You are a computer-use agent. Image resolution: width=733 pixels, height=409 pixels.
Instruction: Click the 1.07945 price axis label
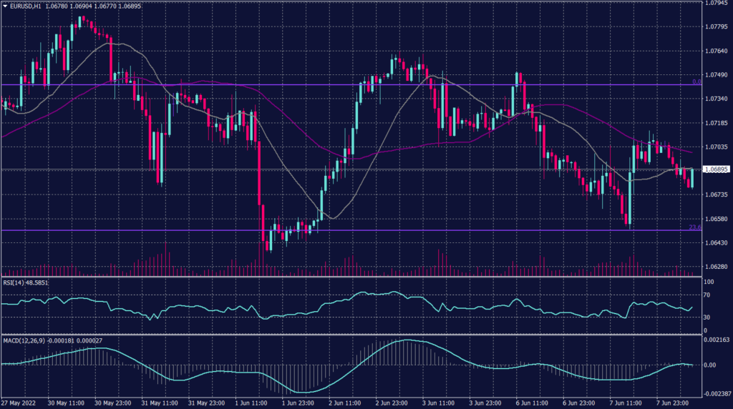717,4
